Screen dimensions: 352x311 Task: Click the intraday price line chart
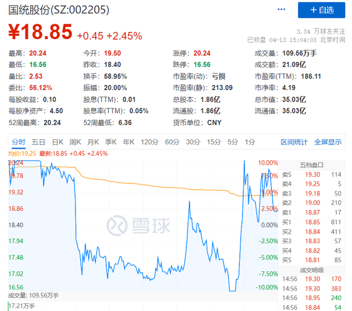[x=143, y=226]
